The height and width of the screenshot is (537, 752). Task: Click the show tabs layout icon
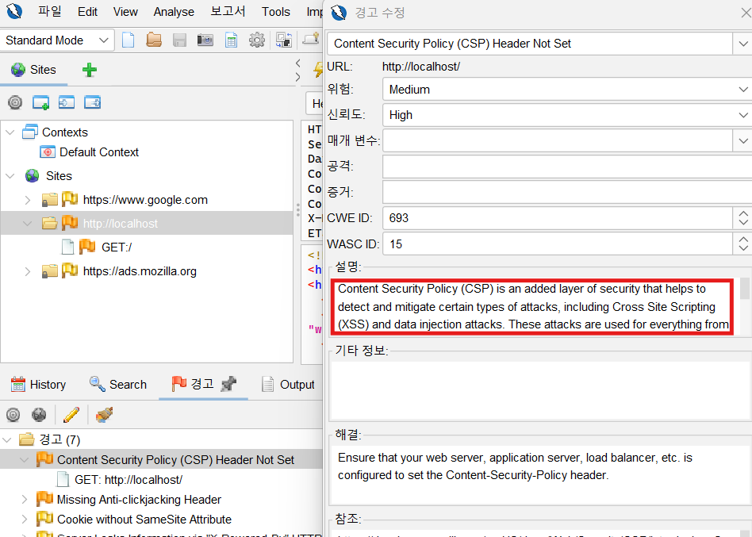click(284, 40)
